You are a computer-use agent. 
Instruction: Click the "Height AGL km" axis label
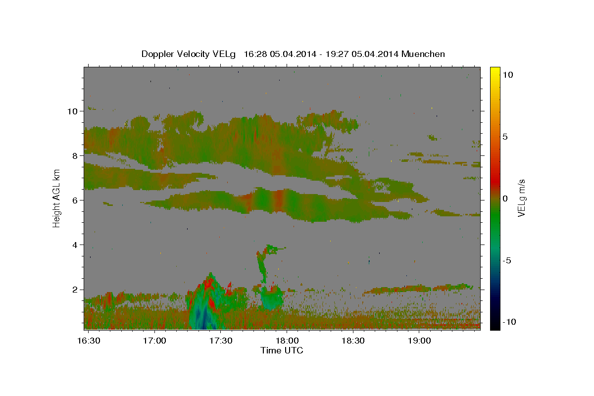pos(56,198)
